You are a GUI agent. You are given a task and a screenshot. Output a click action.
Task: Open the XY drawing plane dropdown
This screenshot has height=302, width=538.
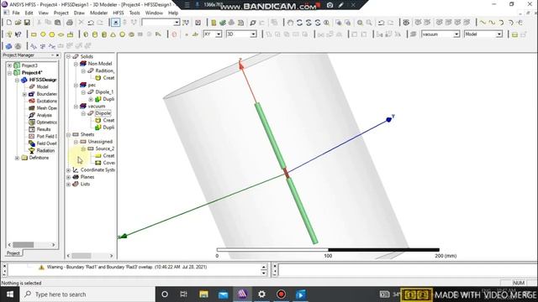point(219,34)
